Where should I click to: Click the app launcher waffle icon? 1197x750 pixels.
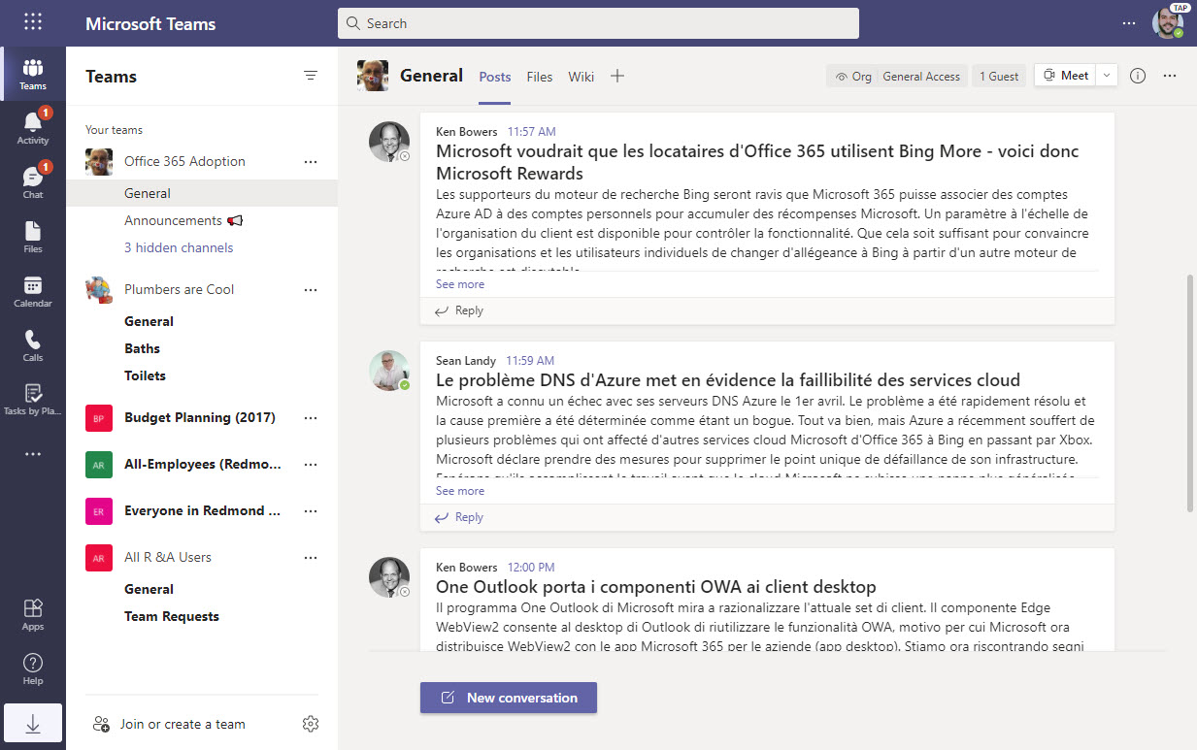click(32, 21)
